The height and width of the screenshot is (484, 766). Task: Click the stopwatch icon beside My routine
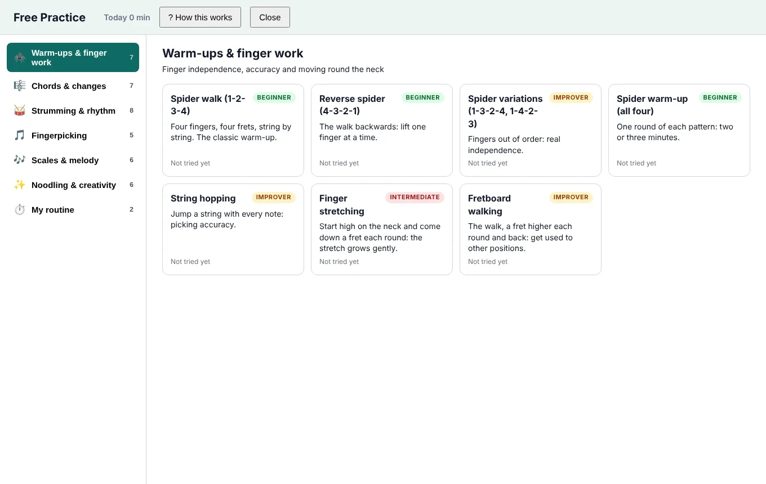[20, 210]
